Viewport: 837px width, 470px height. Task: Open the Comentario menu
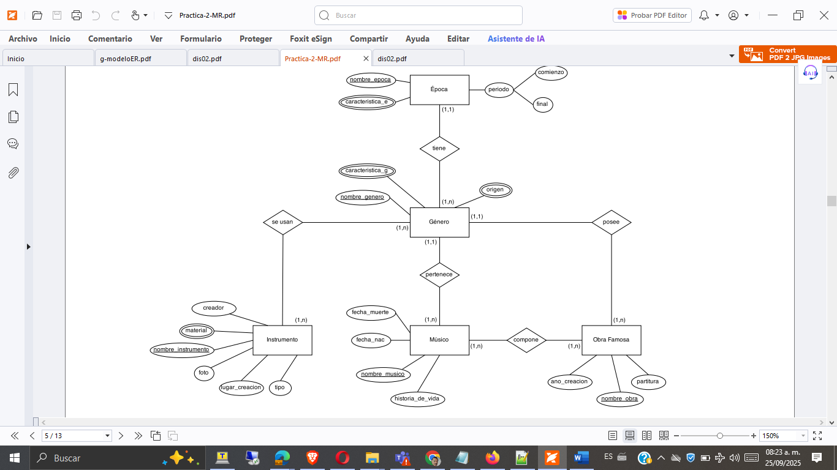(110, 39)
